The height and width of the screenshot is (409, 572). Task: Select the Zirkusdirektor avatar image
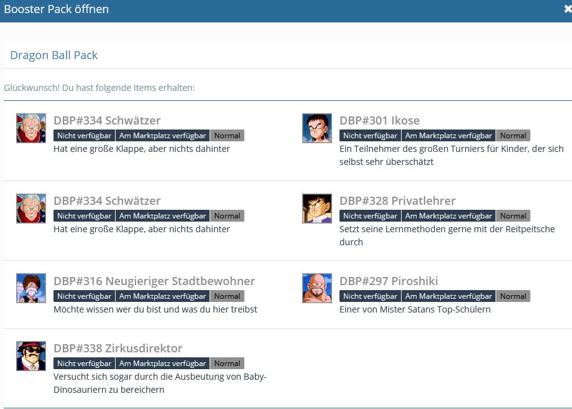click(31, 356)
